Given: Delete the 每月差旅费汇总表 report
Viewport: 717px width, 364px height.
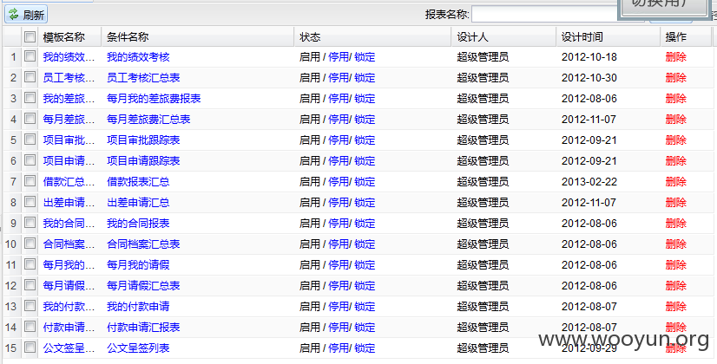Looking at the screenshot, I should 676,120.
